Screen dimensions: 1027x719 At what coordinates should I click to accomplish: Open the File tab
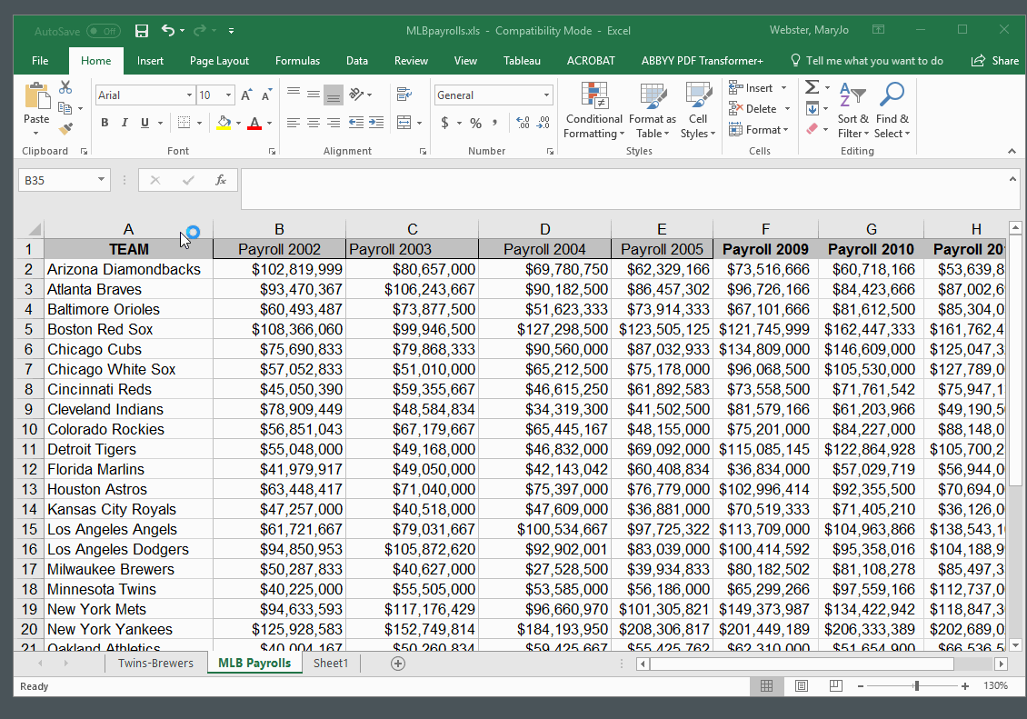pos(40,60)
